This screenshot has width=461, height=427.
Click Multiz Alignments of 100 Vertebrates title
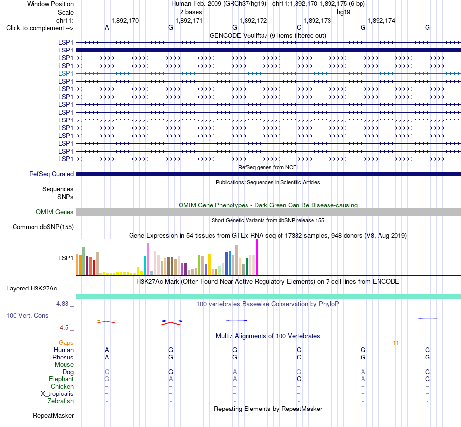(x=268, y=336)
